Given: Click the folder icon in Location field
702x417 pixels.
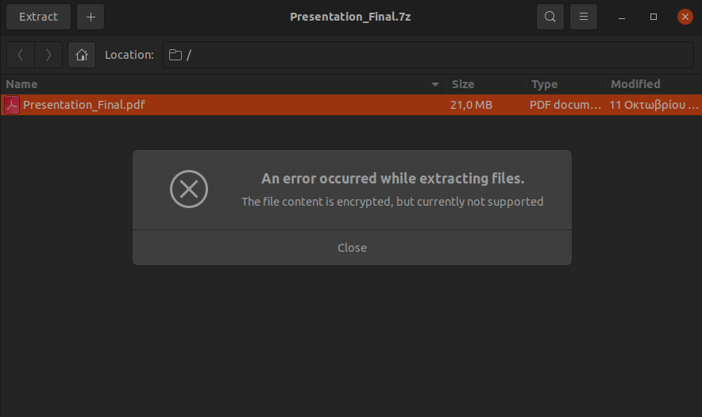Looking at the screenshot, I should point(175,55).
